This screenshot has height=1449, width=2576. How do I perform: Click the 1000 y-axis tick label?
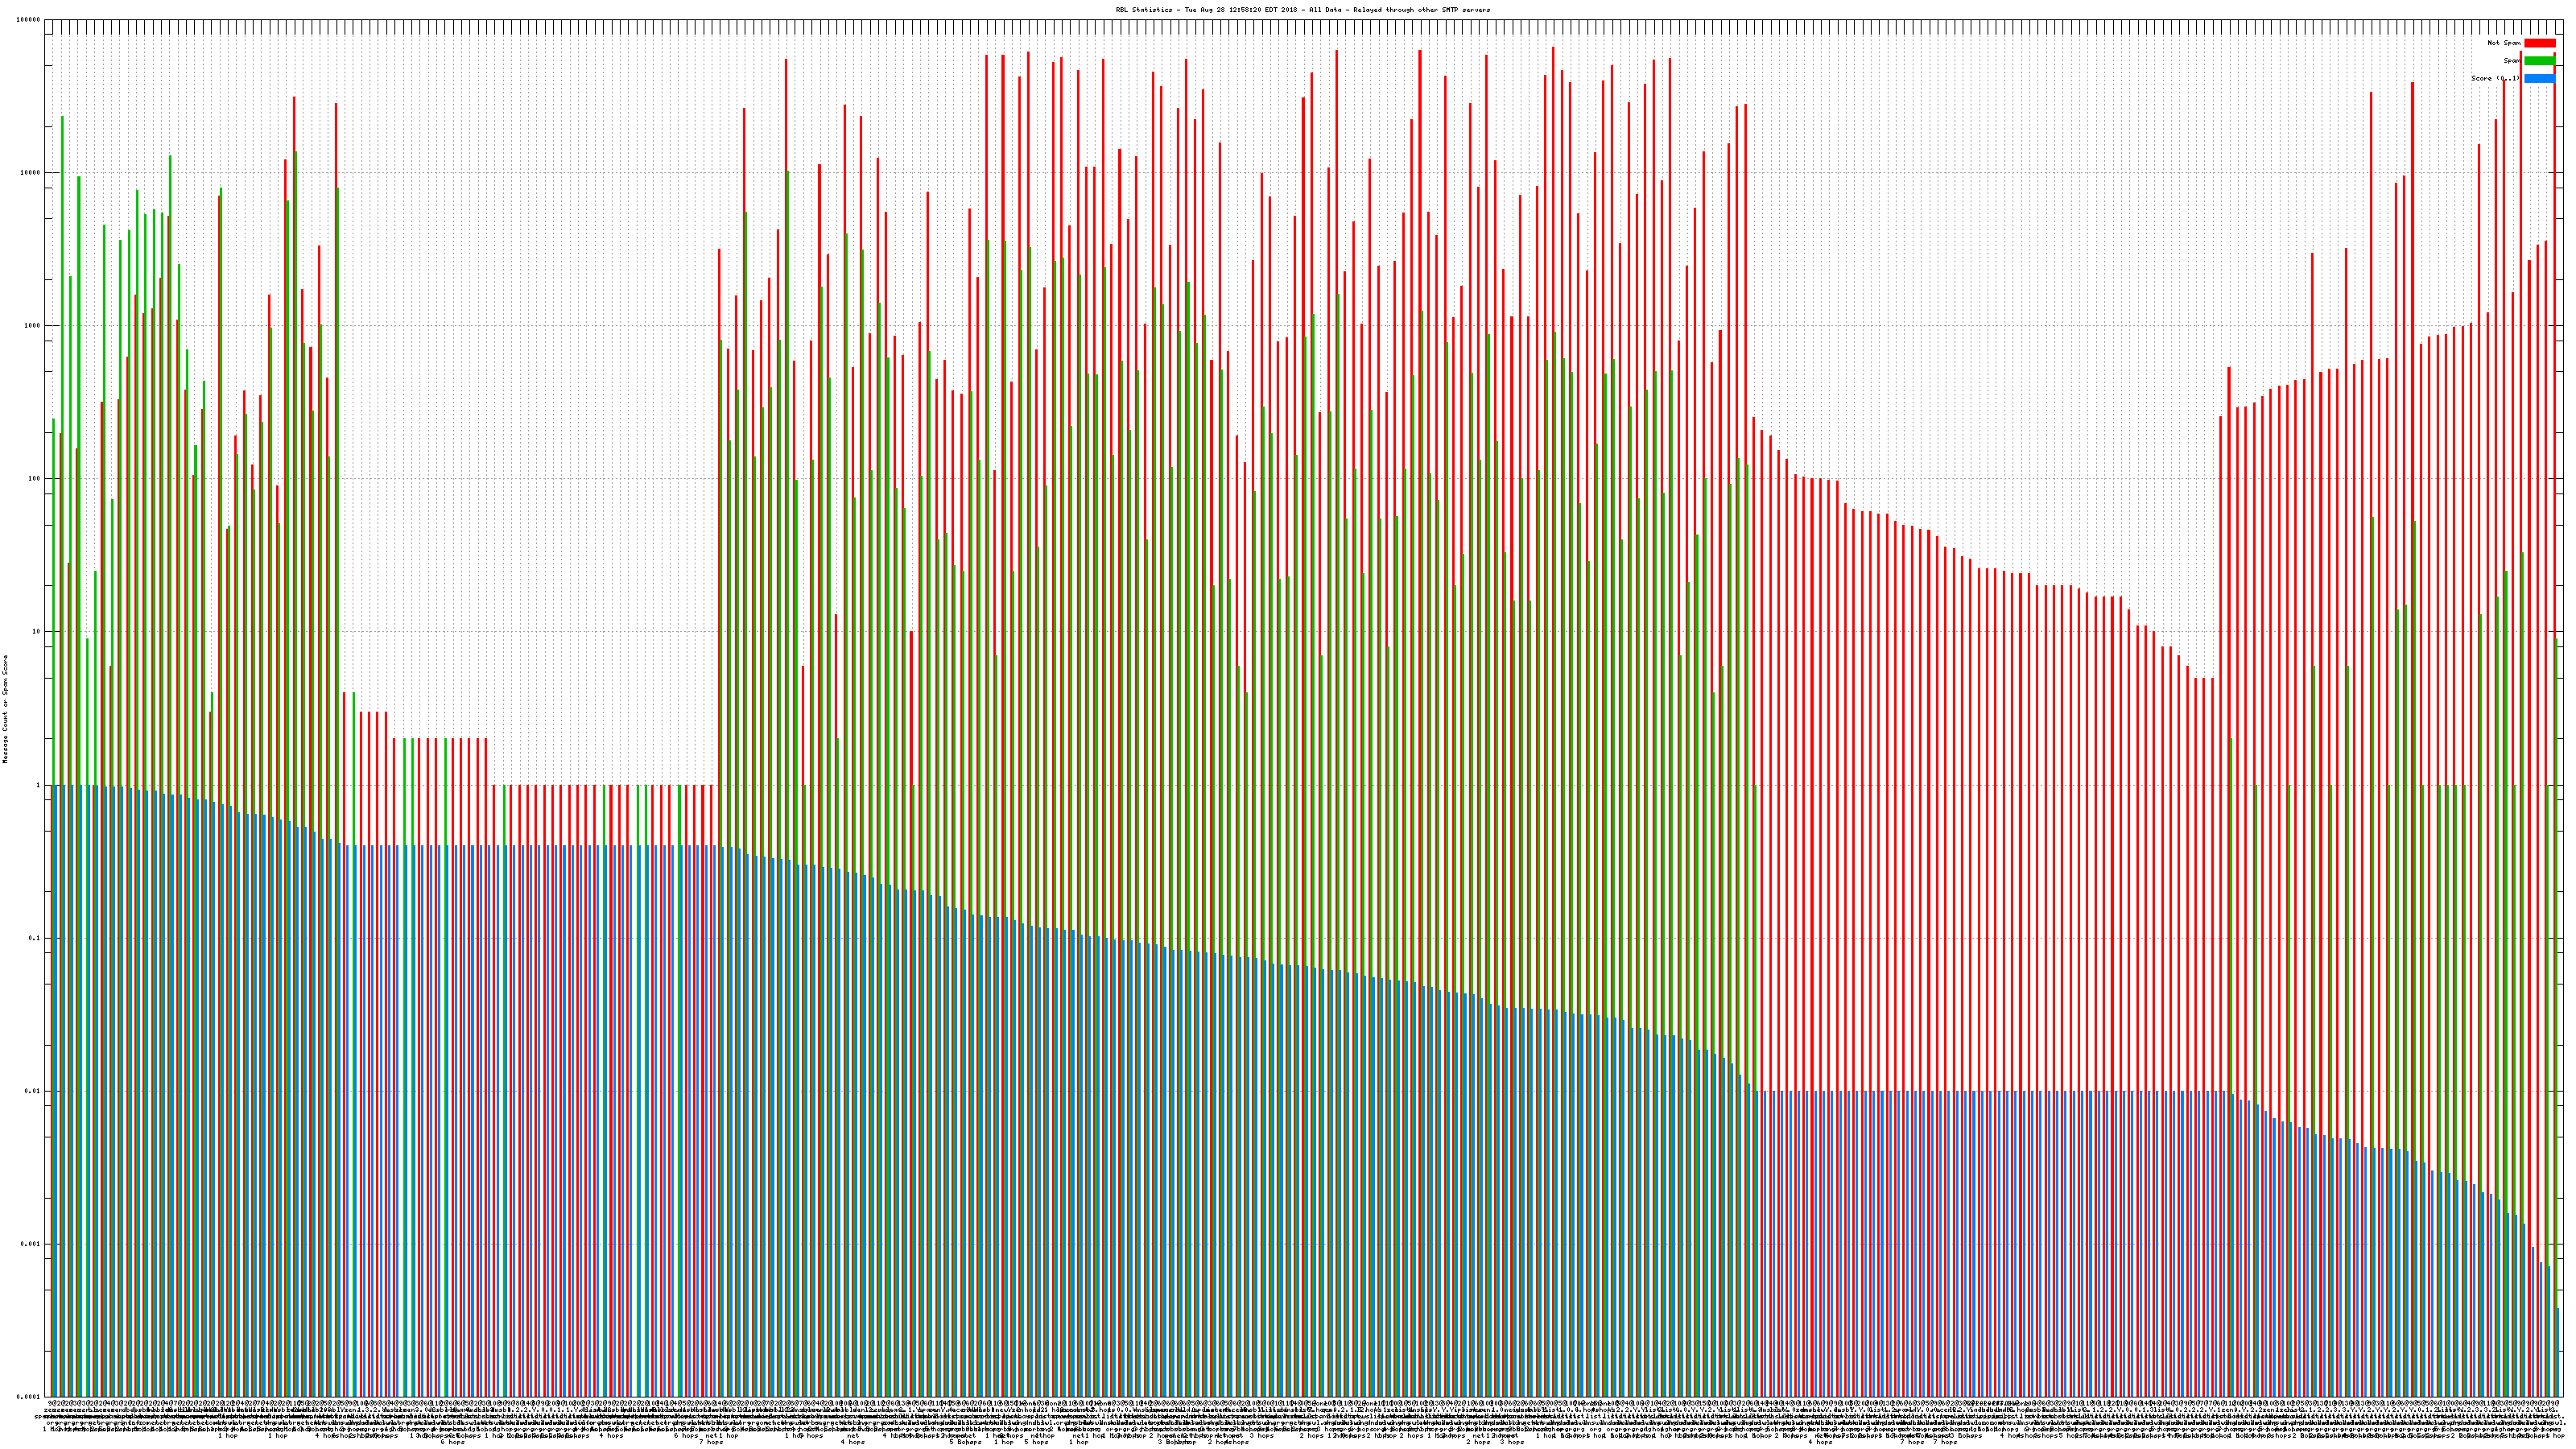(33, 326)
